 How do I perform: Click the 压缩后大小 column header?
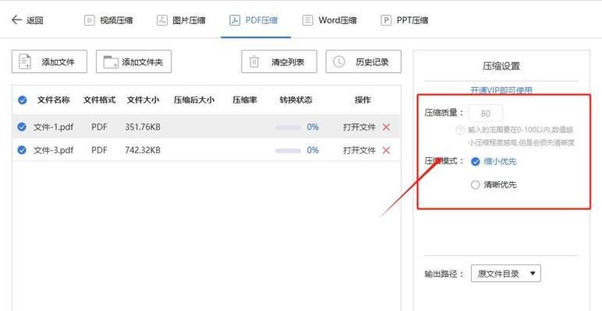(x=194, y=100)
